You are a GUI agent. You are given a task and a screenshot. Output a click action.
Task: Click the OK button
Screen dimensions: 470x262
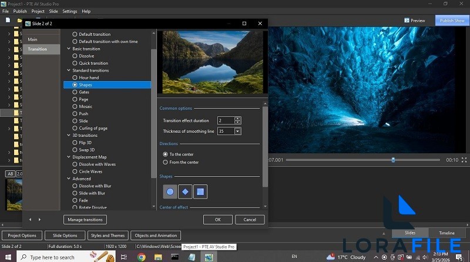tap(217, 220)
